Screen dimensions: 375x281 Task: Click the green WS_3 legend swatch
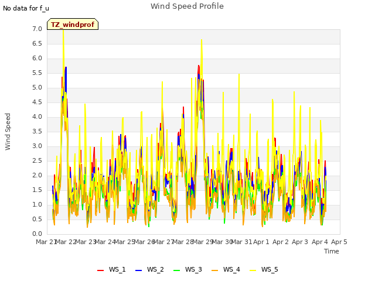click(x=177, y=270)
